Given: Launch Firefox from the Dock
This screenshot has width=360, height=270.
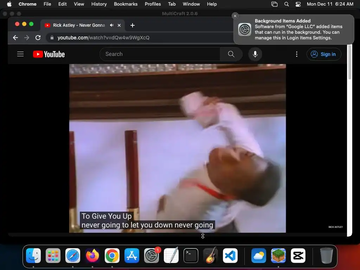Looking at the screenshot, I should tap(92, 256).
